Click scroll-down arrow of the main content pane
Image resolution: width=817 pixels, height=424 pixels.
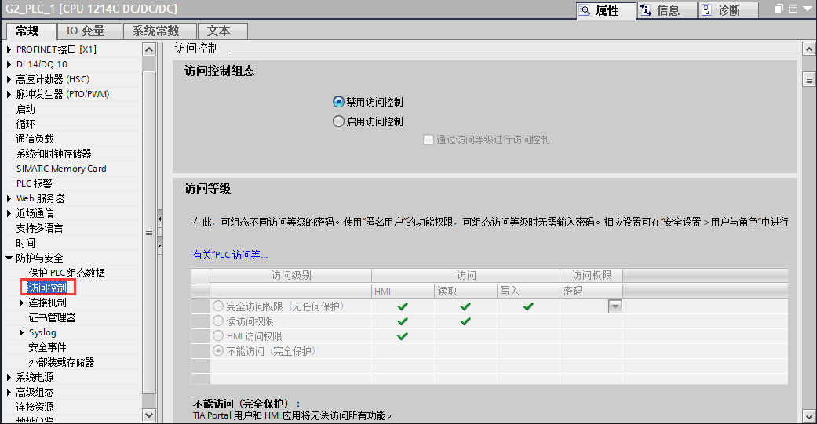coord(808,415)
